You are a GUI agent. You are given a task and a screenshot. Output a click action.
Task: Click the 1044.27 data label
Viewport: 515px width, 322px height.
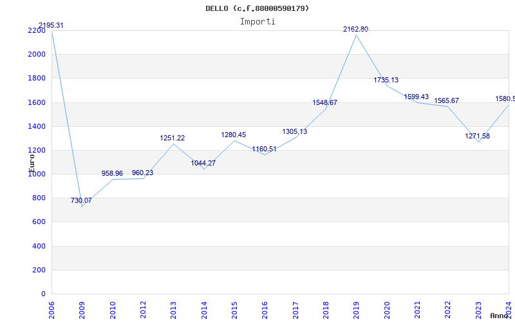[x=203, y=163]
